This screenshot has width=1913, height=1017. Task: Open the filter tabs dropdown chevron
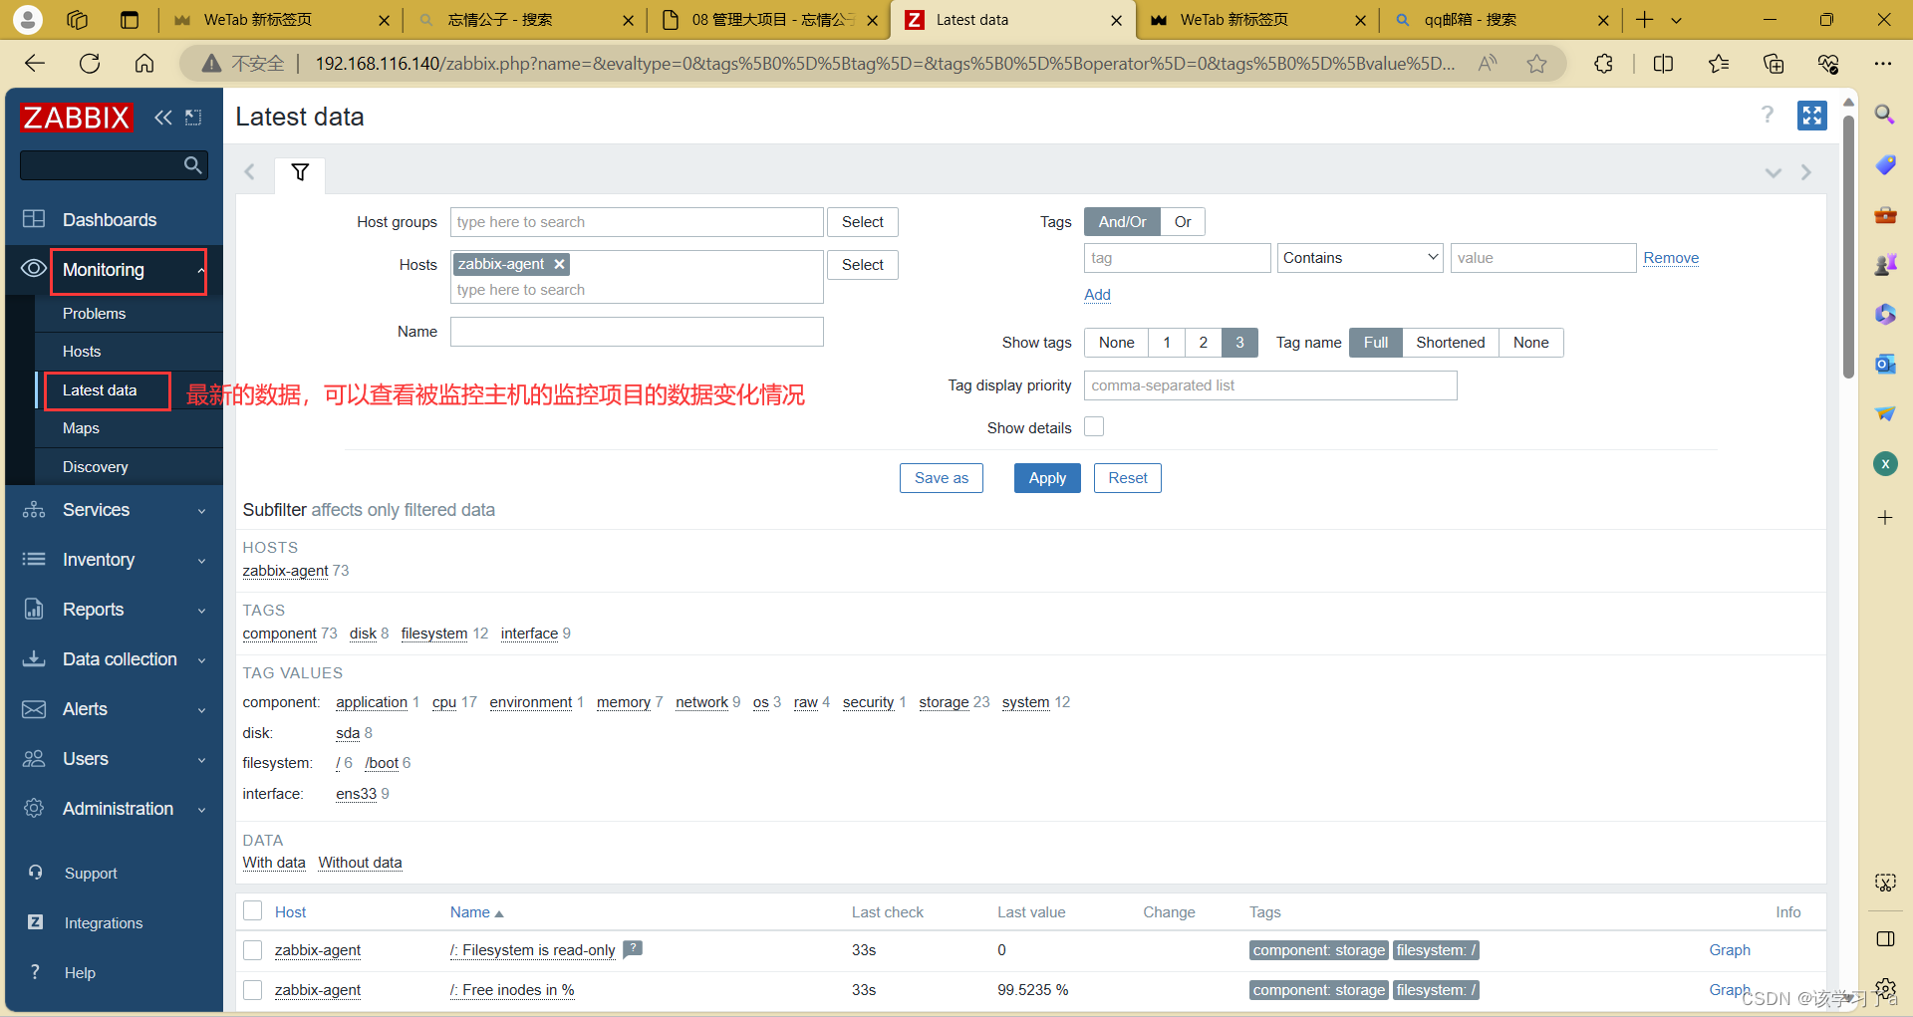tap(1774, 172)
